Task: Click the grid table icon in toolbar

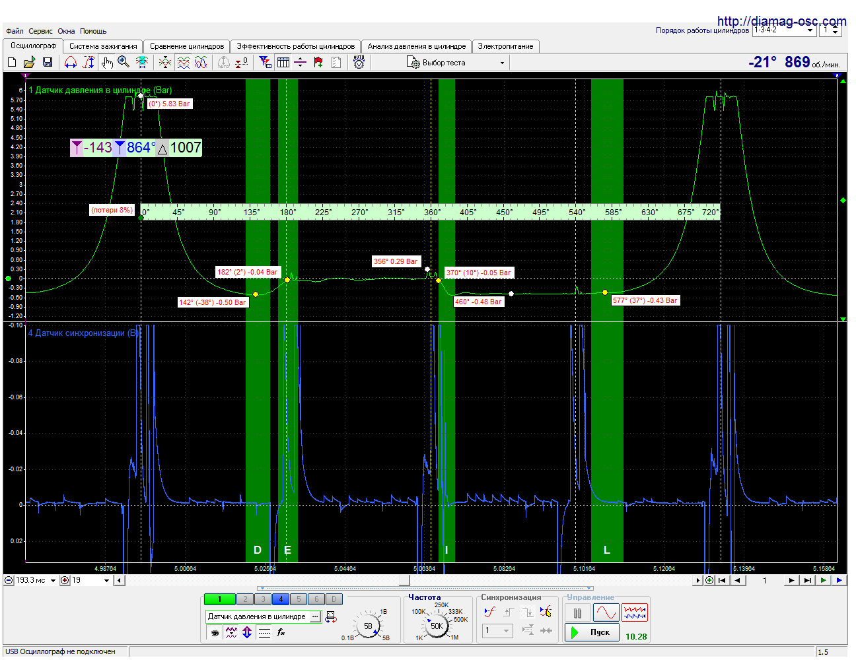Action: 283,62
